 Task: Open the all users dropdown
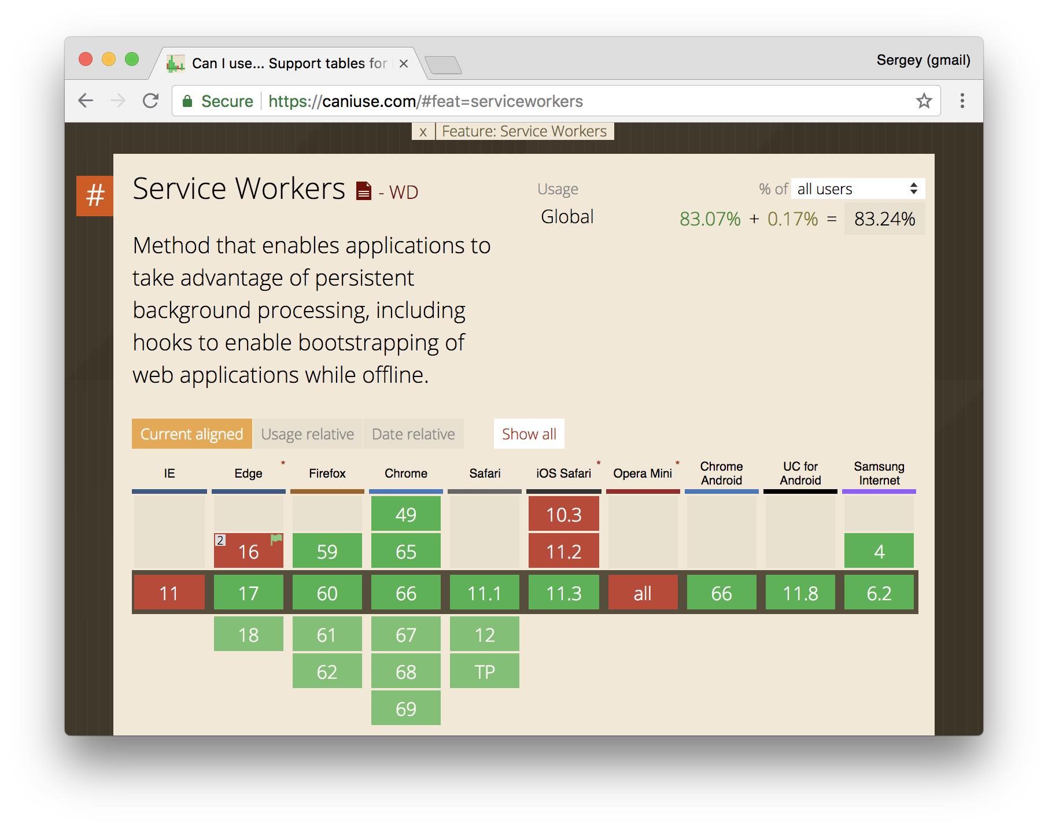pyautogui.click(x=858, y=188)
